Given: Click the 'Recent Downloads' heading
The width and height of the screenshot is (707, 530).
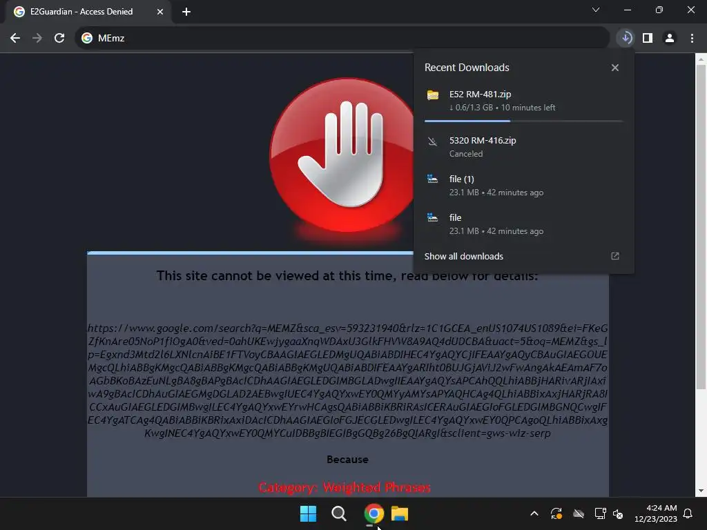Looking at the screenshot, I should pos(467,68).
